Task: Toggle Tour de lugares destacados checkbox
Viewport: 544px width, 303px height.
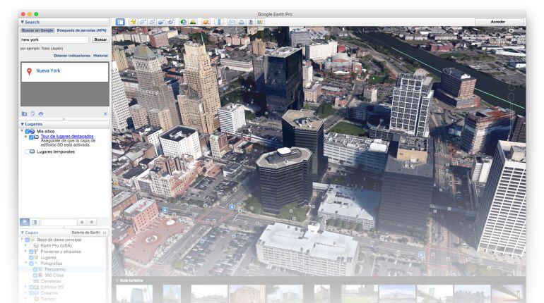Action: point(31,137)
